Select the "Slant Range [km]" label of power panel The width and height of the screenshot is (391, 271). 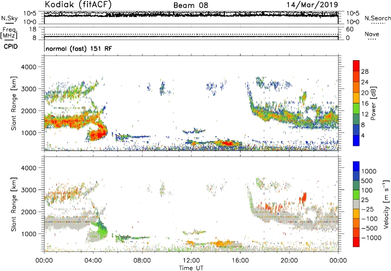click(x=14, y=103)
